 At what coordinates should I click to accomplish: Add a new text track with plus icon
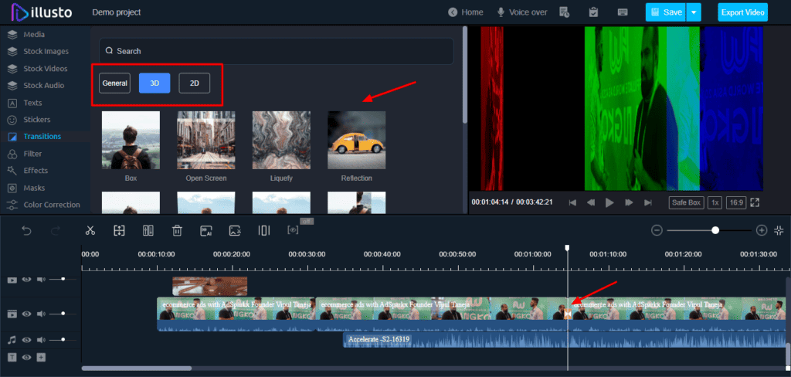point(42,358)
